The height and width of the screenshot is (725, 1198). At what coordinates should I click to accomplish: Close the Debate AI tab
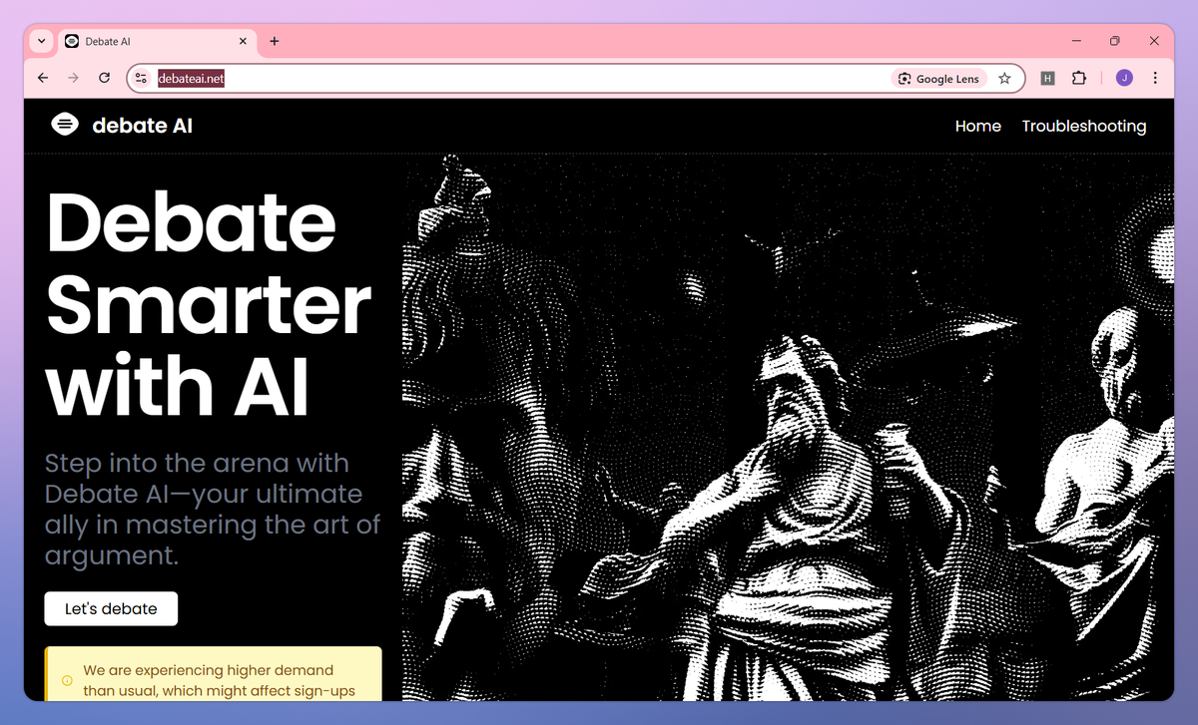(244, 42)
